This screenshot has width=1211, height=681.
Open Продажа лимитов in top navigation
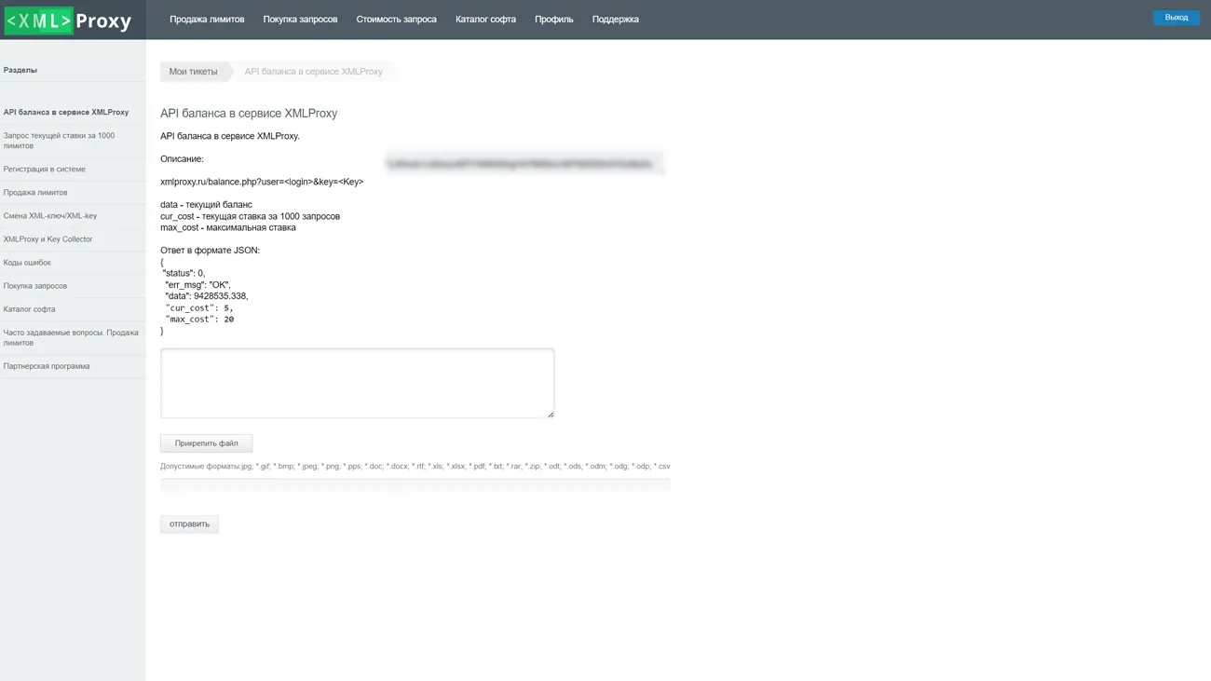click(x=207, y=20)
